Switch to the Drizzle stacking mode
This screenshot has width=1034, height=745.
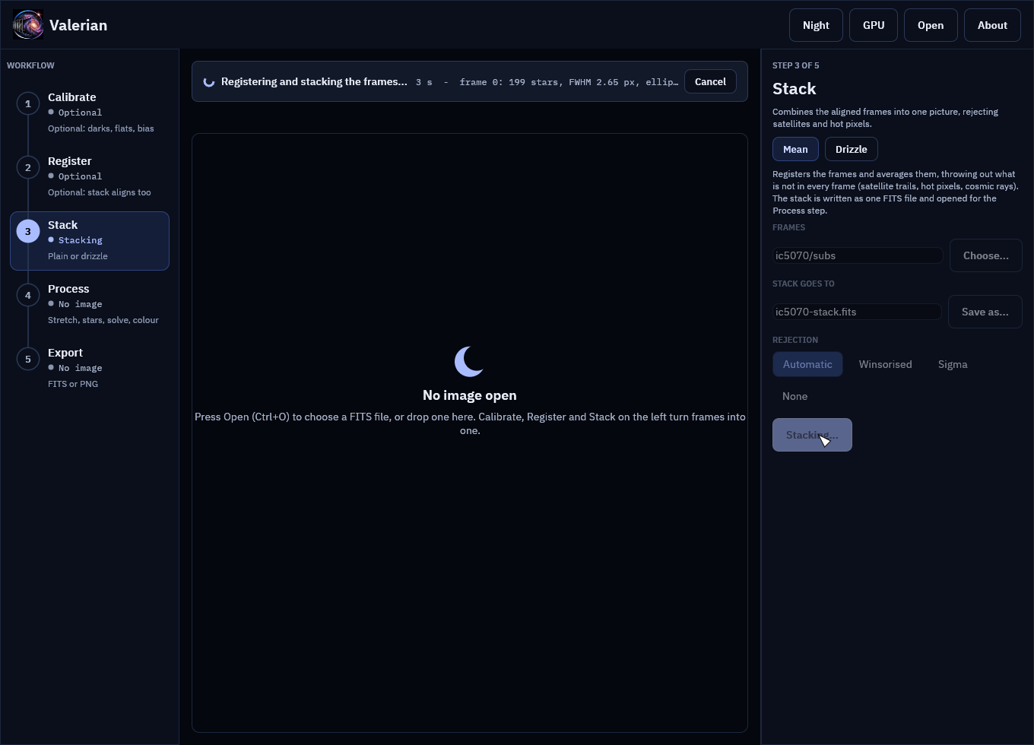pos(852,149)
